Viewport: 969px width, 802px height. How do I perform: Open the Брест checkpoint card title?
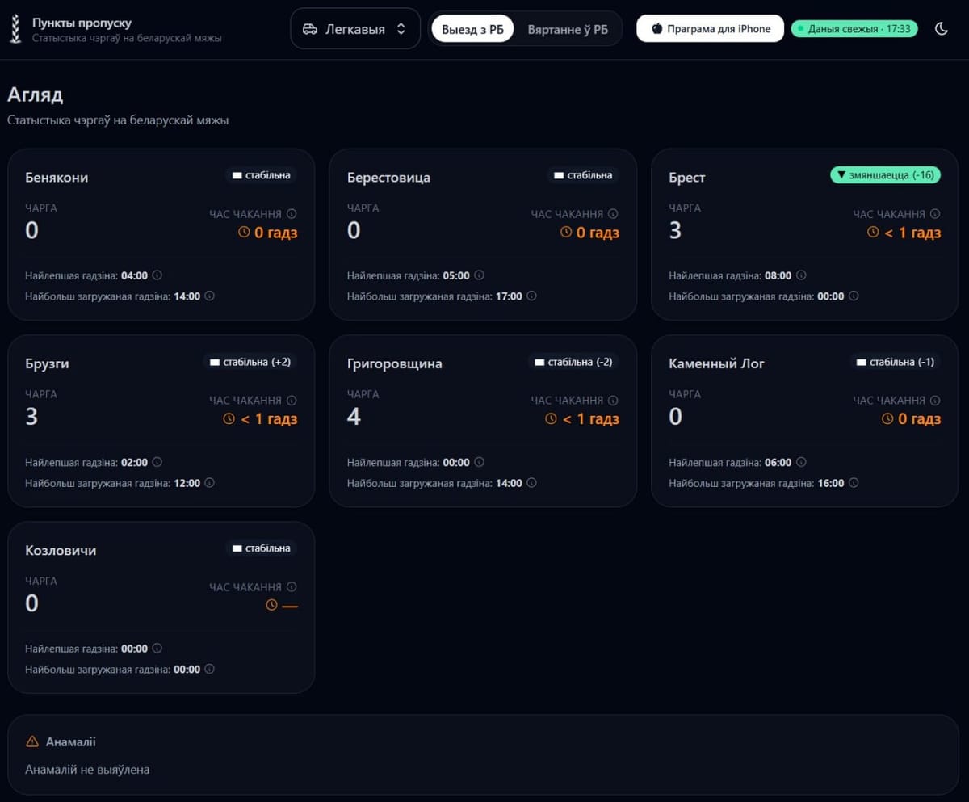(x=687, y=178)
